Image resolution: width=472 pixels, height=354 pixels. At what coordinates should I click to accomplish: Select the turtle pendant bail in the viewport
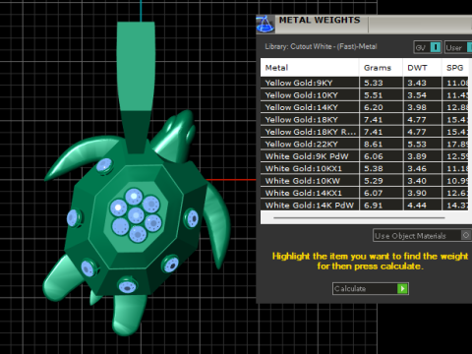[136, 87]
